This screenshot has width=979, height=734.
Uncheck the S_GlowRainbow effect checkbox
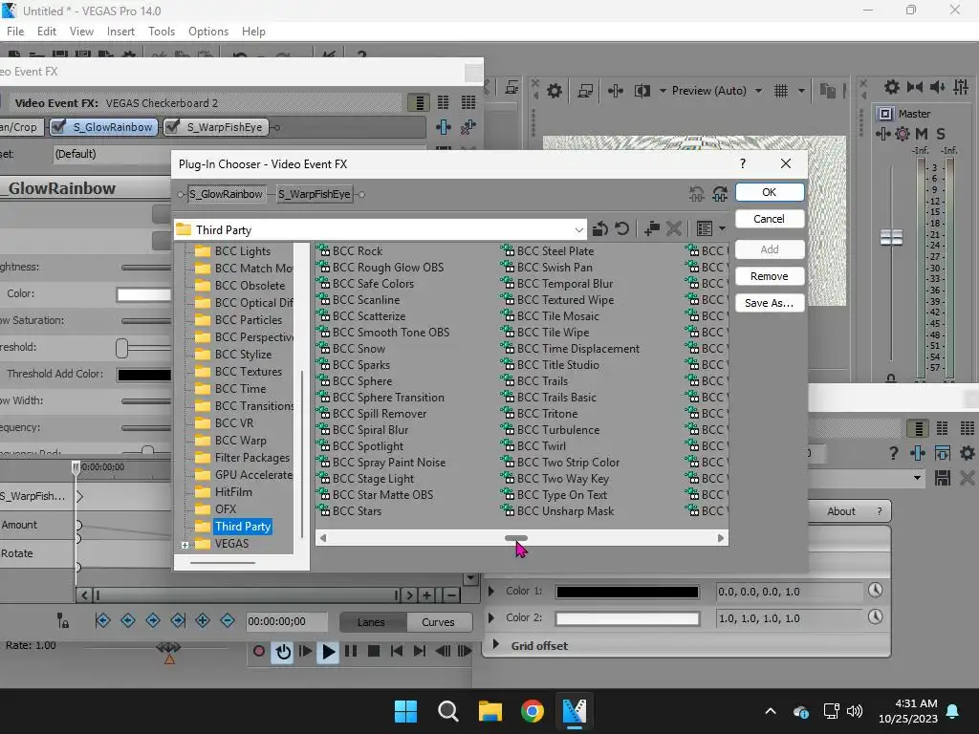click(58, 127)
